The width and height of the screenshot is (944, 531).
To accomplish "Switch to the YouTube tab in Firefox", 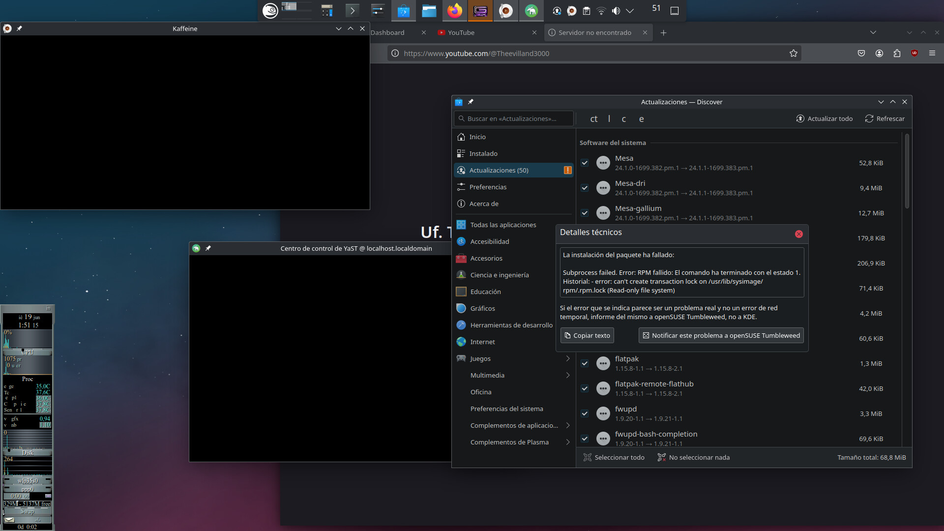I will tap(462, 32).
